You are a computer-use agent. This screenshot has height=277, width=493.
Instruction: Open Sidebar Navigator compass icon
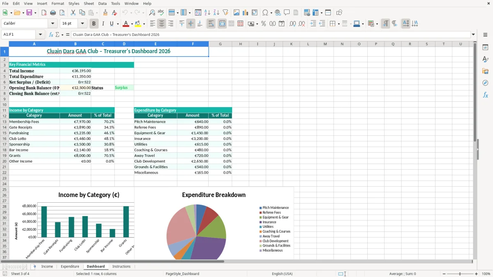[x=485, y=83]
